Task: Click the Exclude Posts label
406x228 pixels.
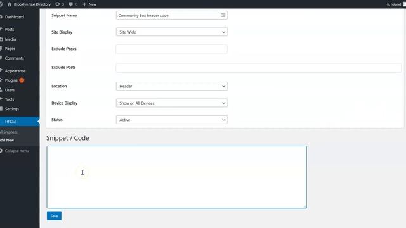Action: pyautogui.click(x=63, y=68)
